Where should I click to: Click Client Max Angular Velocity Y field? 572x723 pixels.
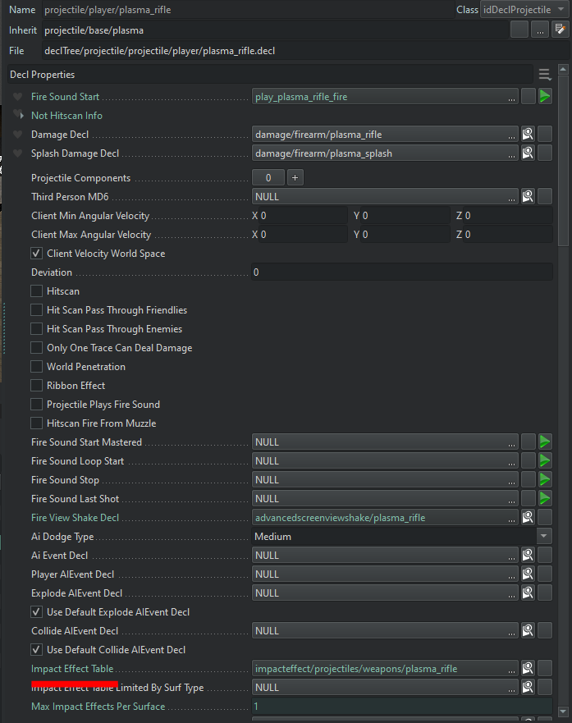pyautogui.click(x=405, y=234)
